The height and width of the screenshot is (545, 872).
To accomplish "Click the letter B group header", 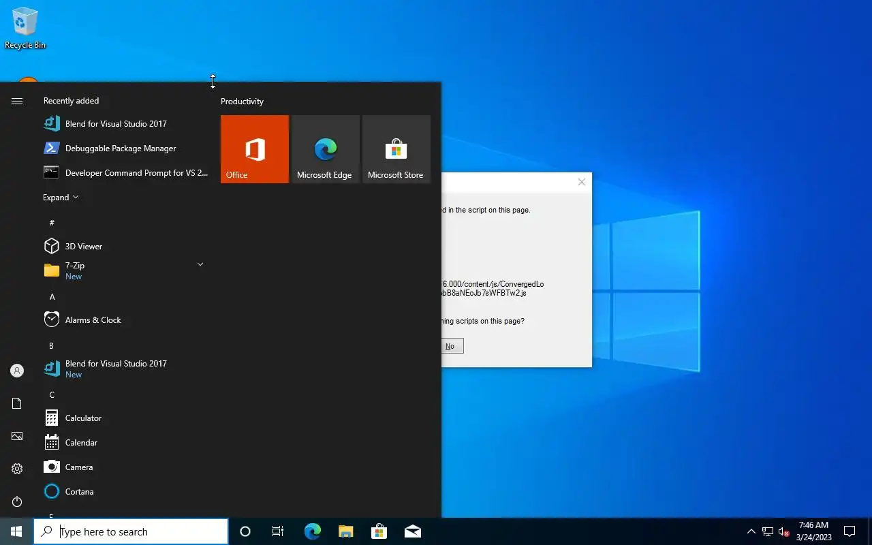I will point(52,346).
